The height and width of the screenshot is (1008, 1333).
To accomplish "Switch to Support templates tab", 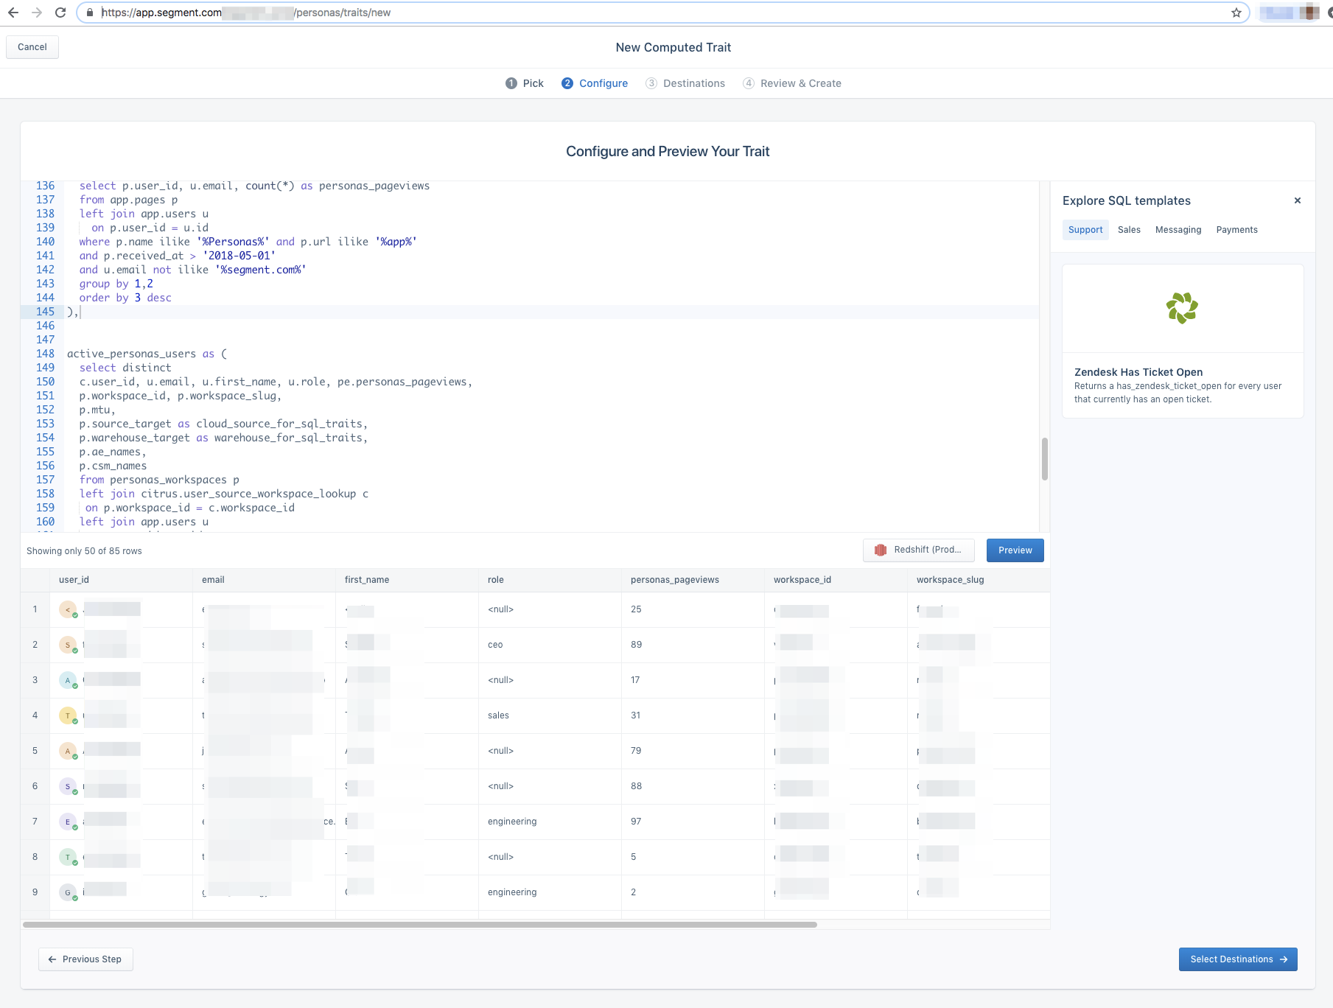I will point(1085,230).
